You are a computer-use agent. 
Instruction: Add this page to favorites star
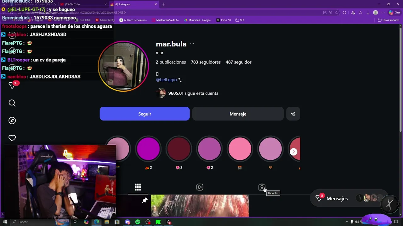pos(337,13)
